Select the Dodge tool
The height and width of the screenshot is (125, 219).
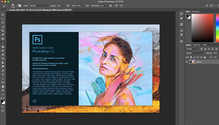coord(3,67)
